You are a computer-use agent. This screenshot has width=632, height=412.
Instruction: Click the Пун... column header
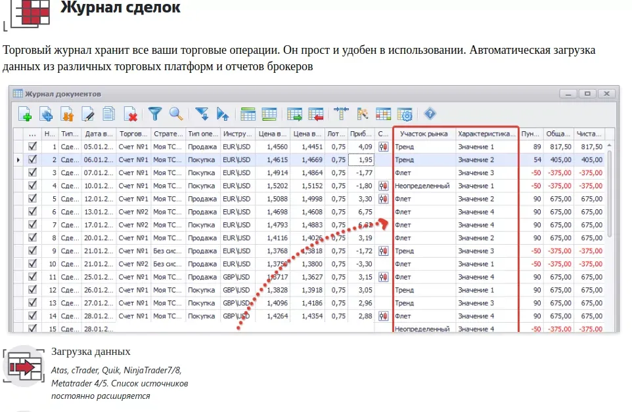pos(530,134)
